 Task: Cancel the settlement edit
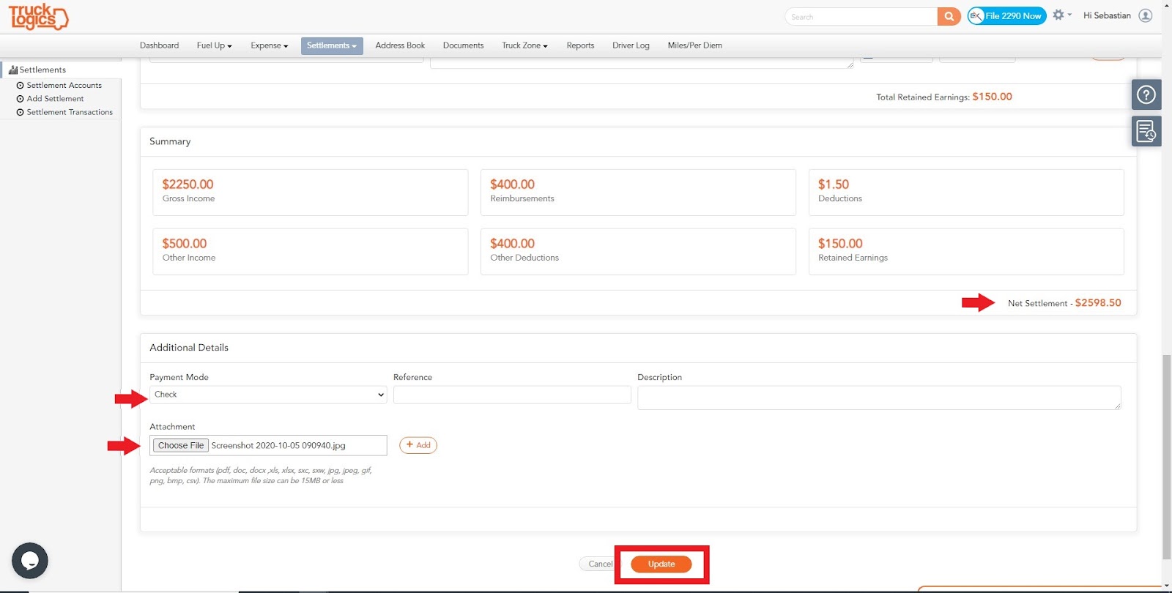(598, 564)
